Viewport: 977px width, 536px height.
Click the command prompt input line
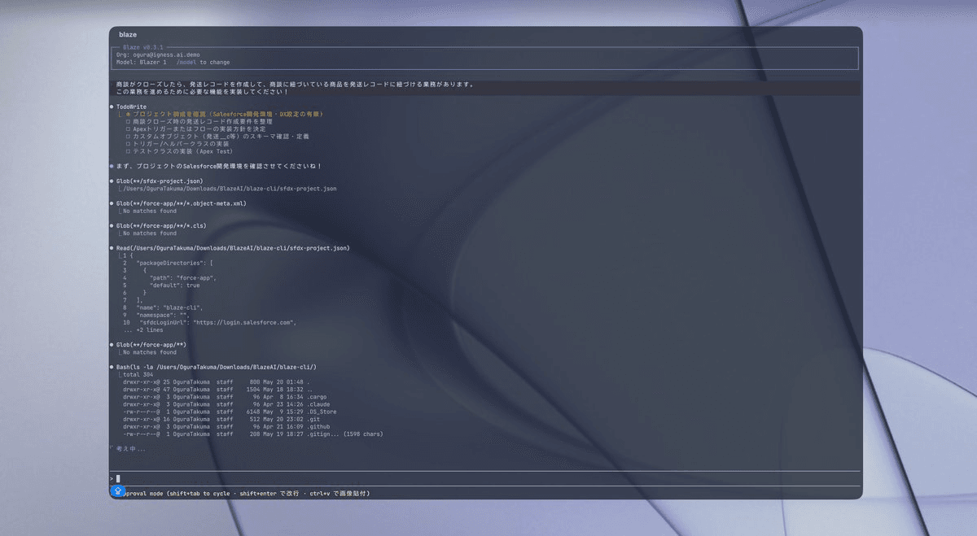click(484, 478)
